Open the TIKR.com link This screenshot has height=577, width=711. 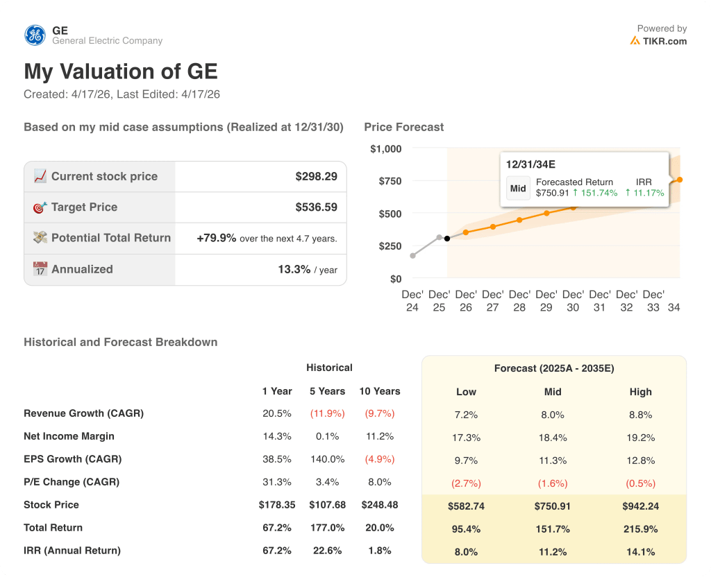(662, 41)
